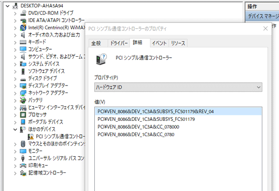Image resolution: width=279 pixels, height=191 pixels.
Task: Open the イベント tab
Action: [x=159, y=43]
